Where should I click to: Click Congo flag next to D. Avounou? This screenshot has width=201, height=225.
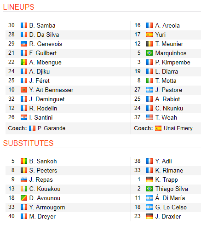point(24,198)
